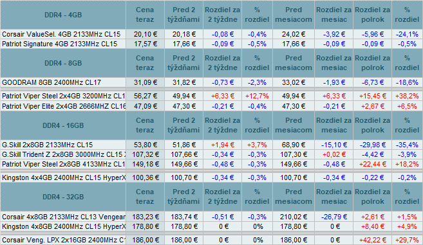Screen dimensions: 423x245
Task: Click Patriot Signature 4GB current price 17,57 €
Action: pos(145,44)
